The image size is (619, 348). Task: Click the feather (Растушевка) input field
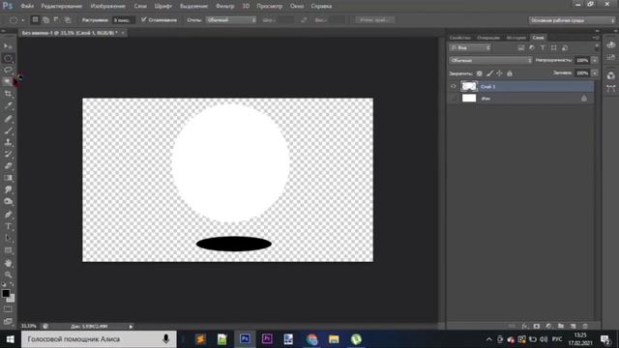click(123, 19)
